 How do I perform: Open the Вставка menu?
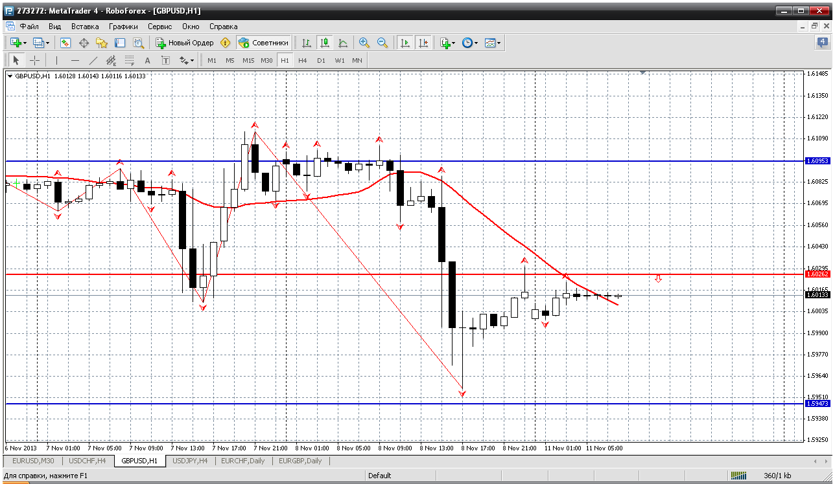(85, 27)
